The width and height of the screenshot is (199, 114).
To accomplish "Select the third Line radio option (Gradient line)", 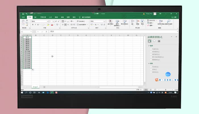I will pyautogui.click(x=151, y=72).
